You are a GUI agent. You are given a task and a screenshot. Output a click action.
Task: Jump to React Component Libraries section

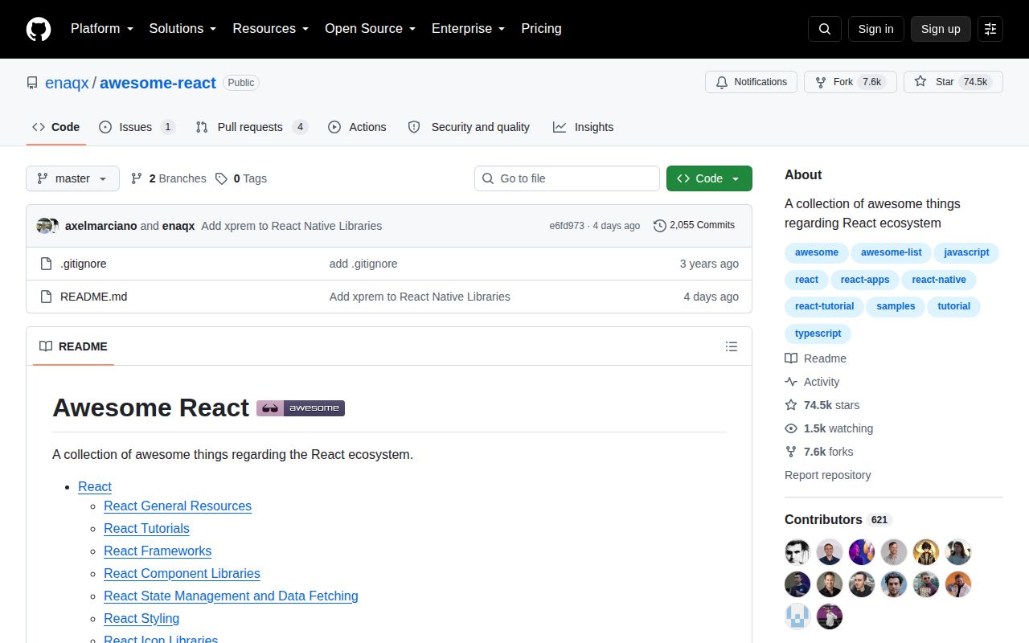click(182, 573)
